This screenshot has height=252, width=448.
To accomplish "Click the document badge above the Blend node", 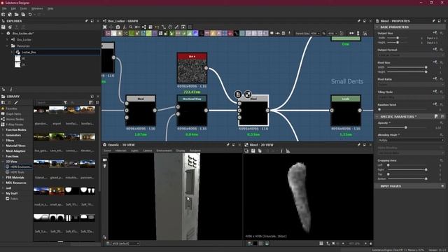I will pos(238,94).
